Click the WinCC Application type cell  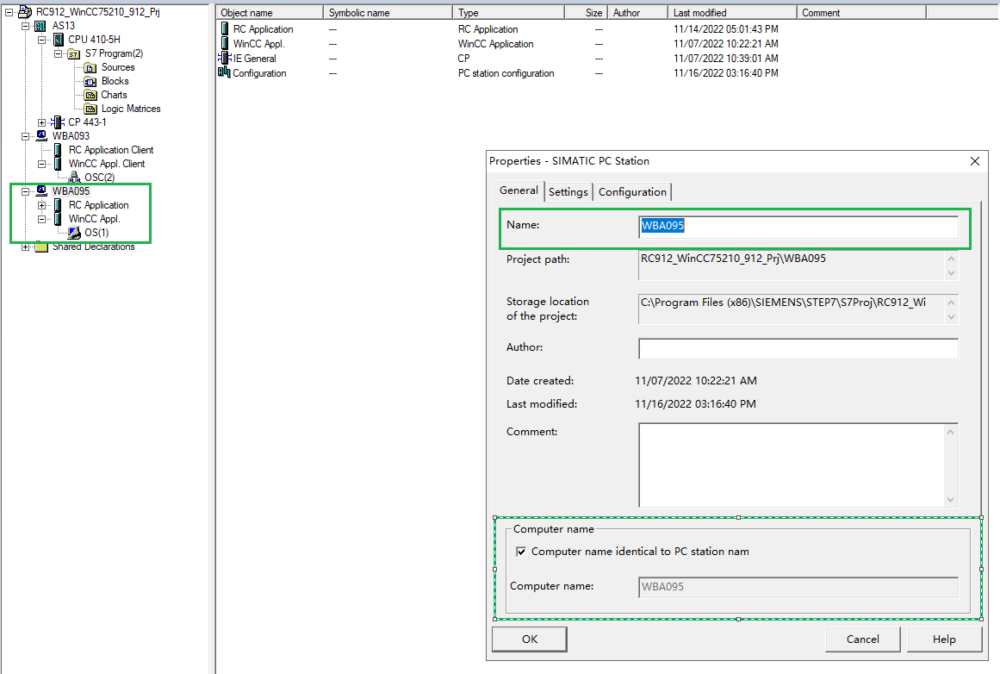point(495,44)
